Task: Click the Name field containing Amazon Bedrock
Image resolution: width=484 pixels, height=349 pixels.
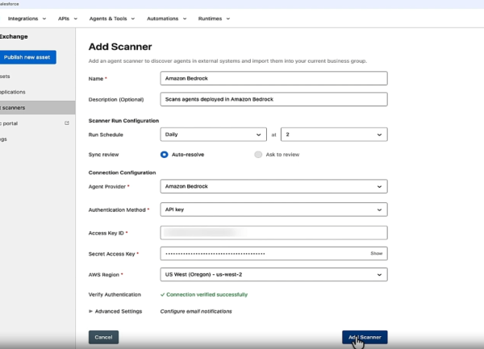Action: [x=273, y=78]
